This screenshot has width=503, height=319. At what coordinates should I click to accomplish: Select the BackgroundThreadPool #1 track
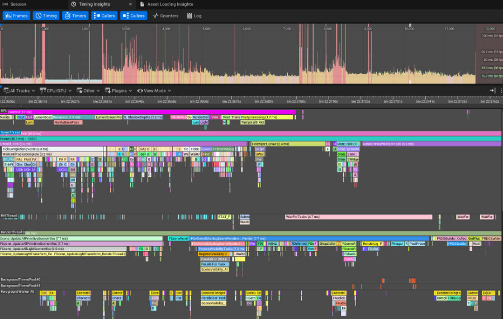coord(21,286)
